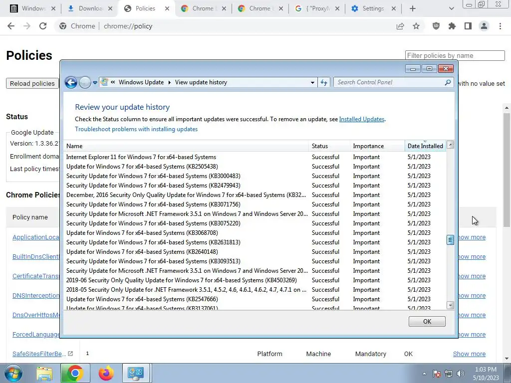Click the Action Center flag tray icon
511x383 pixels.
(x=437, y=374)
